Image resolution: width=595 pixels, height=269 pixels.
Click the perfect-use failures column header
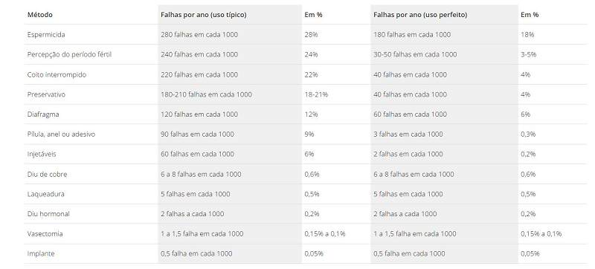point(420,15)
